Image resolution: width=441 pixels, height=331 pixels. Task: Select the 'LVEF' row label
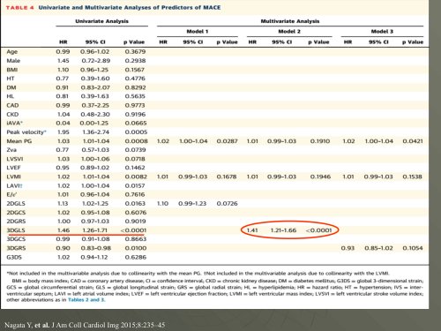point(13,168)
